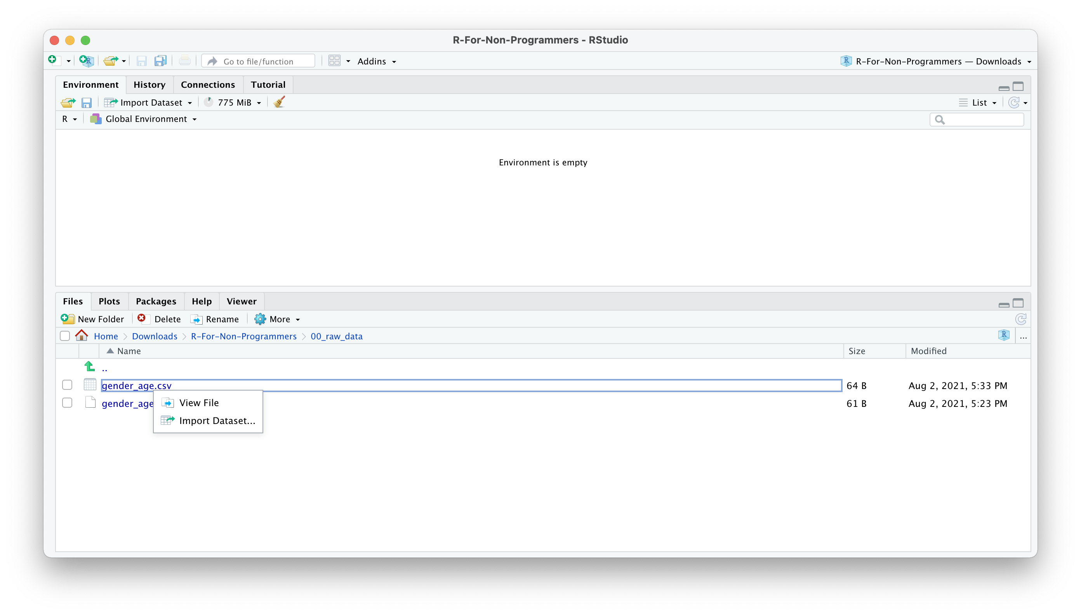Navigate to the Downloads breadcrumb link

tap(154, 336)
